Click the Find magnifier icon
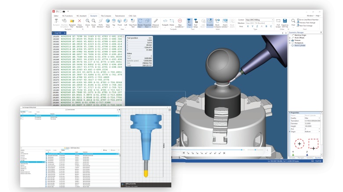The width and height of the screenshot is (343, 192). click(x=293, y=21)
